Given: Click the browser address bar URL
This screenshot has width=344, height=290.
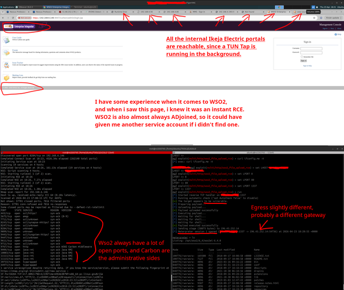Looking at the screenshot, I should (x=58, y=18).
